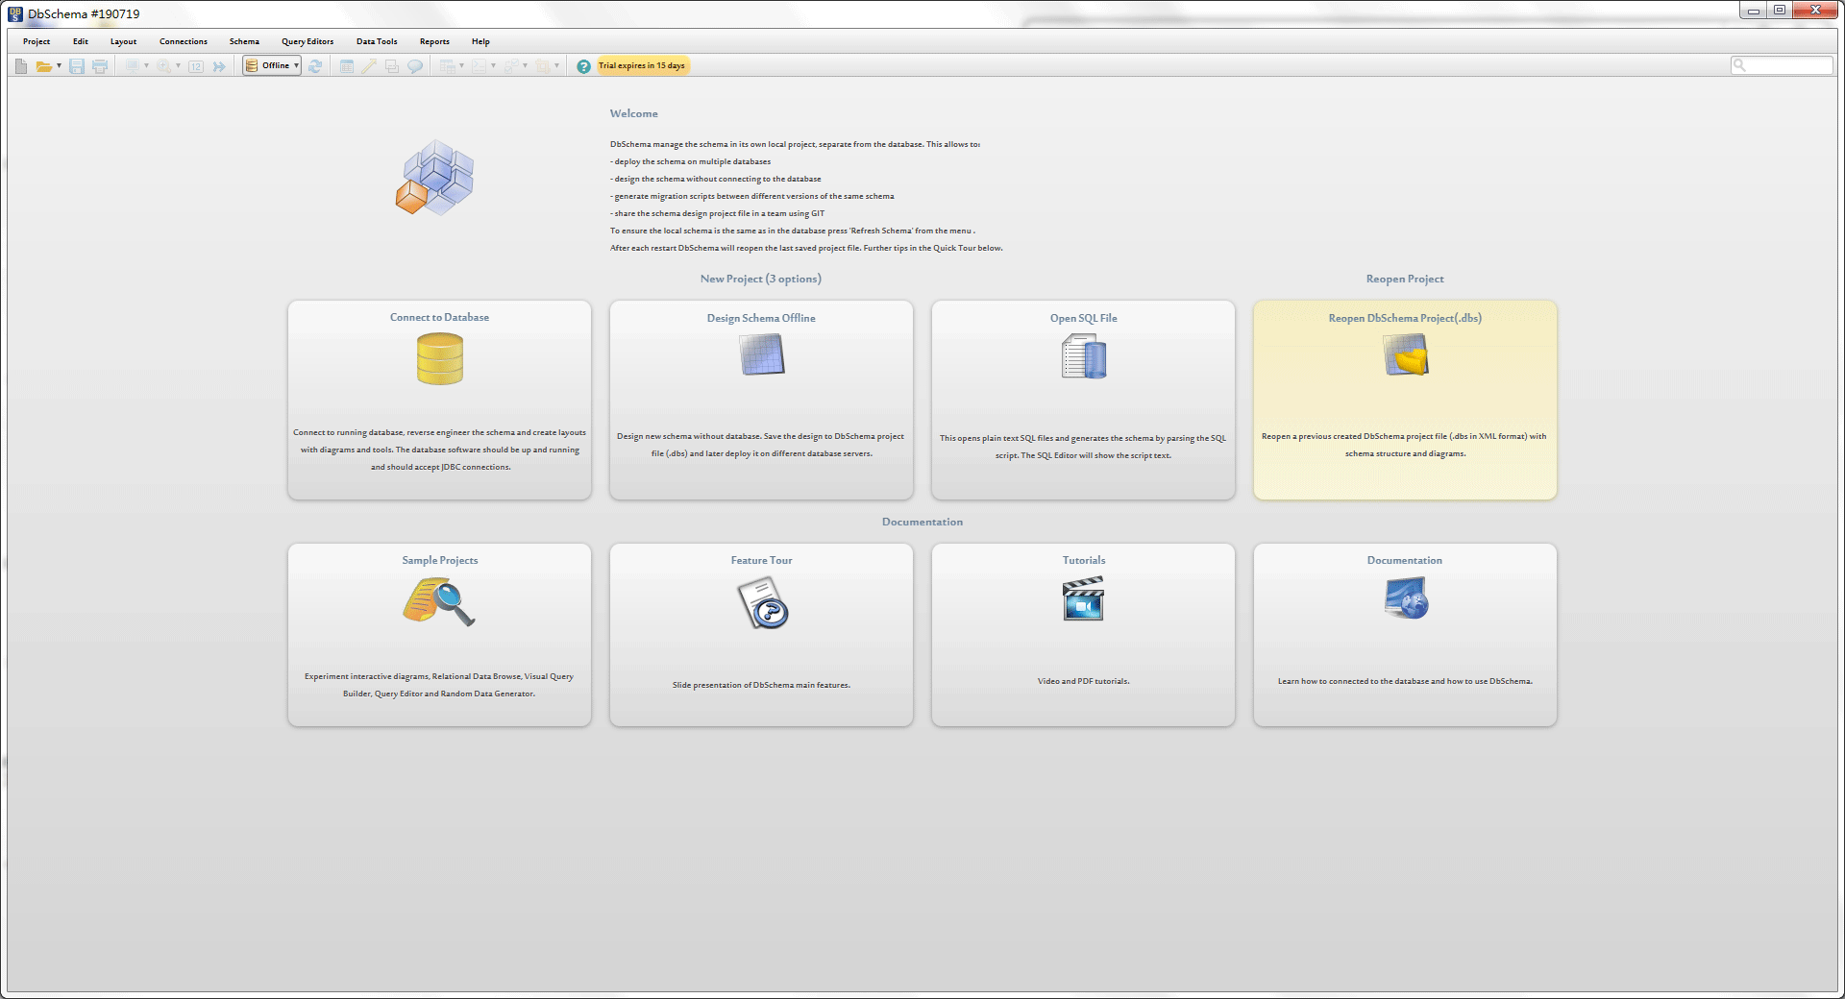This screenshot has width=1845, height=999.
Task: Click the Documentation globe monitor icon
Action: (1407, 597)
